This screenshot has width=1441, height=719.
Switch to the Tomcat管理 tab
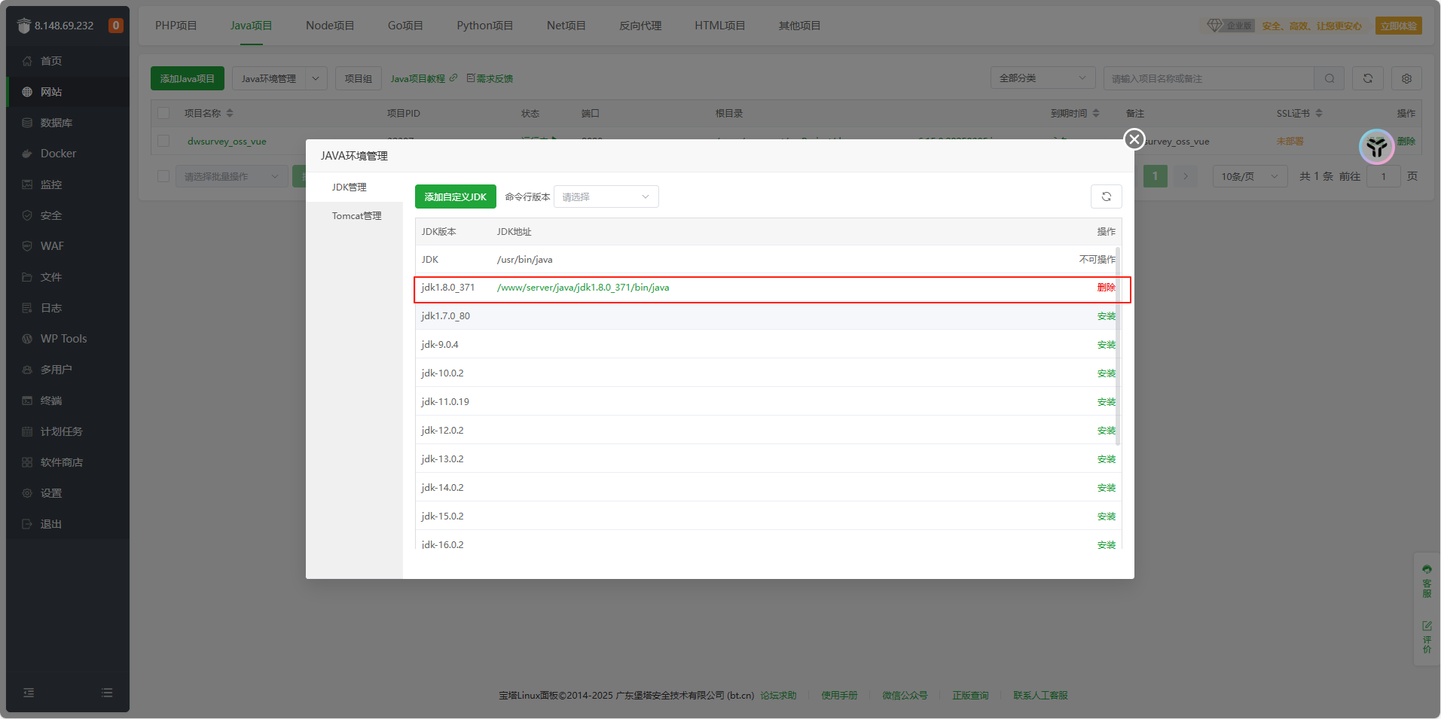pos(356,216)
